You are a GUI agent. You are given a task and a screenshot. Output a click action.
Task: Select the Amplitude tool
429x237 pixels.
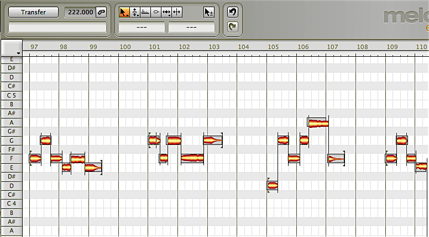pos(156,12)
